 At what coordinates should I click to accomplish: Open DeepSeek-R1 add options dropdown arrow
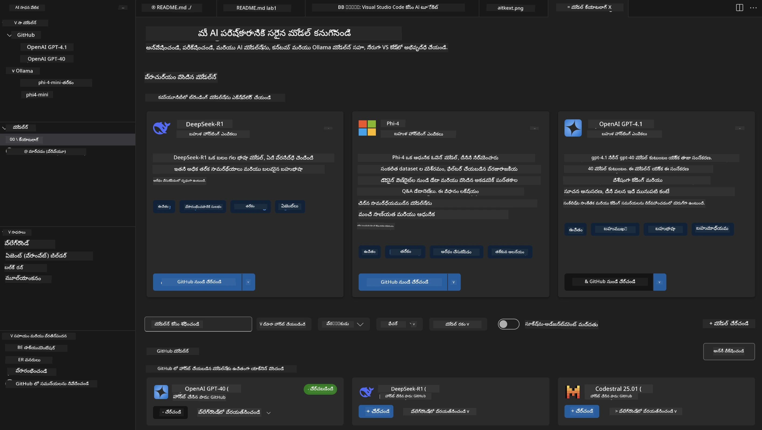click(248, 282)
